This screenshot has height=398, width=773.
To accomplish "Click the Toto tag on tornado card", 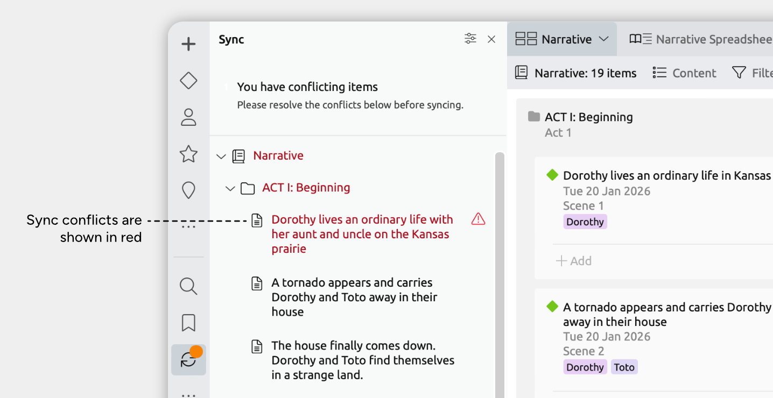I will 624,367.
